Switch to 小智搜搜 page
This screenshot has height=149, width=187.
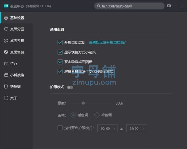point(16,75)
